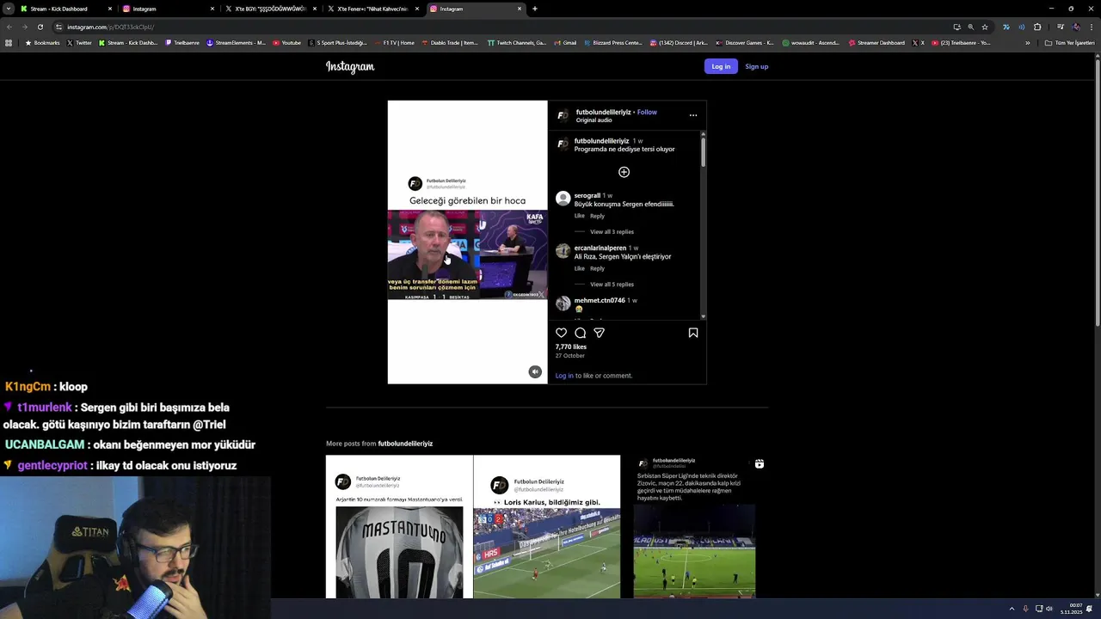Viewport: 1101px width, 619px height.
Task: Share the post with paper plane icon
Action: click(x=600, y=333)
